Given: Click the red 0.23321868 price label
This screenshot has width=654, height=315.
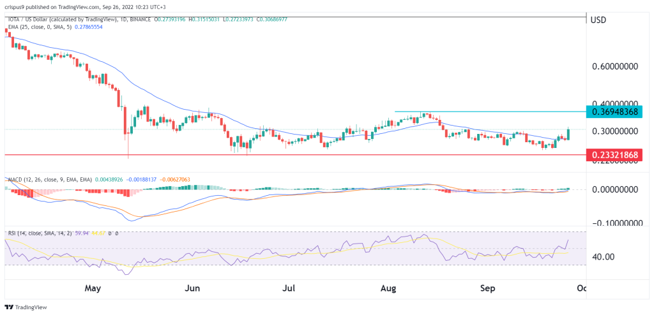Looking at the screenshot, I should pyautogui.click(x=614, y=155).
